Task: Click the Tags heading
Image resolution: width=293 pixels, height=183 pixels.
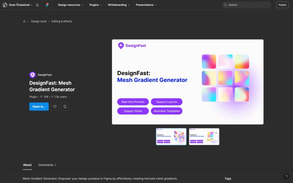Action: pyautogui.click(x=228, y=179)
